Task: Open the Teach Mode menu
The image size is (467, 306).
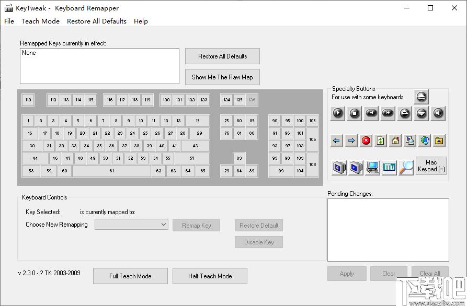Action: point(40,21)
